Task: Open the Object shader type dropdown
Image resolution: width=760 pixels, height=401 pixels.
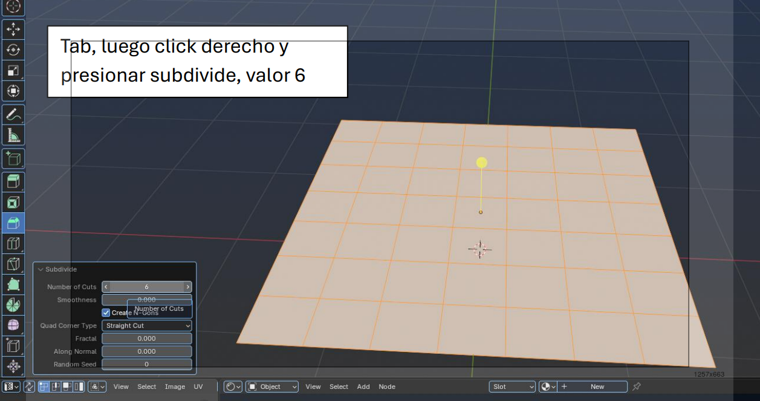Action: 272,386
